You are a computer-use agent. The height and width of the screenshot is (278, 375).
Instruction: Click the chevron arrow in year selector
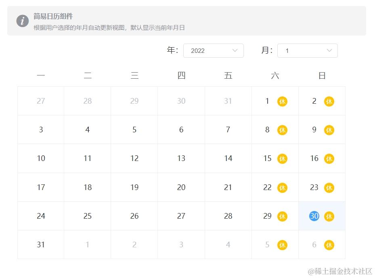(235, 50)
